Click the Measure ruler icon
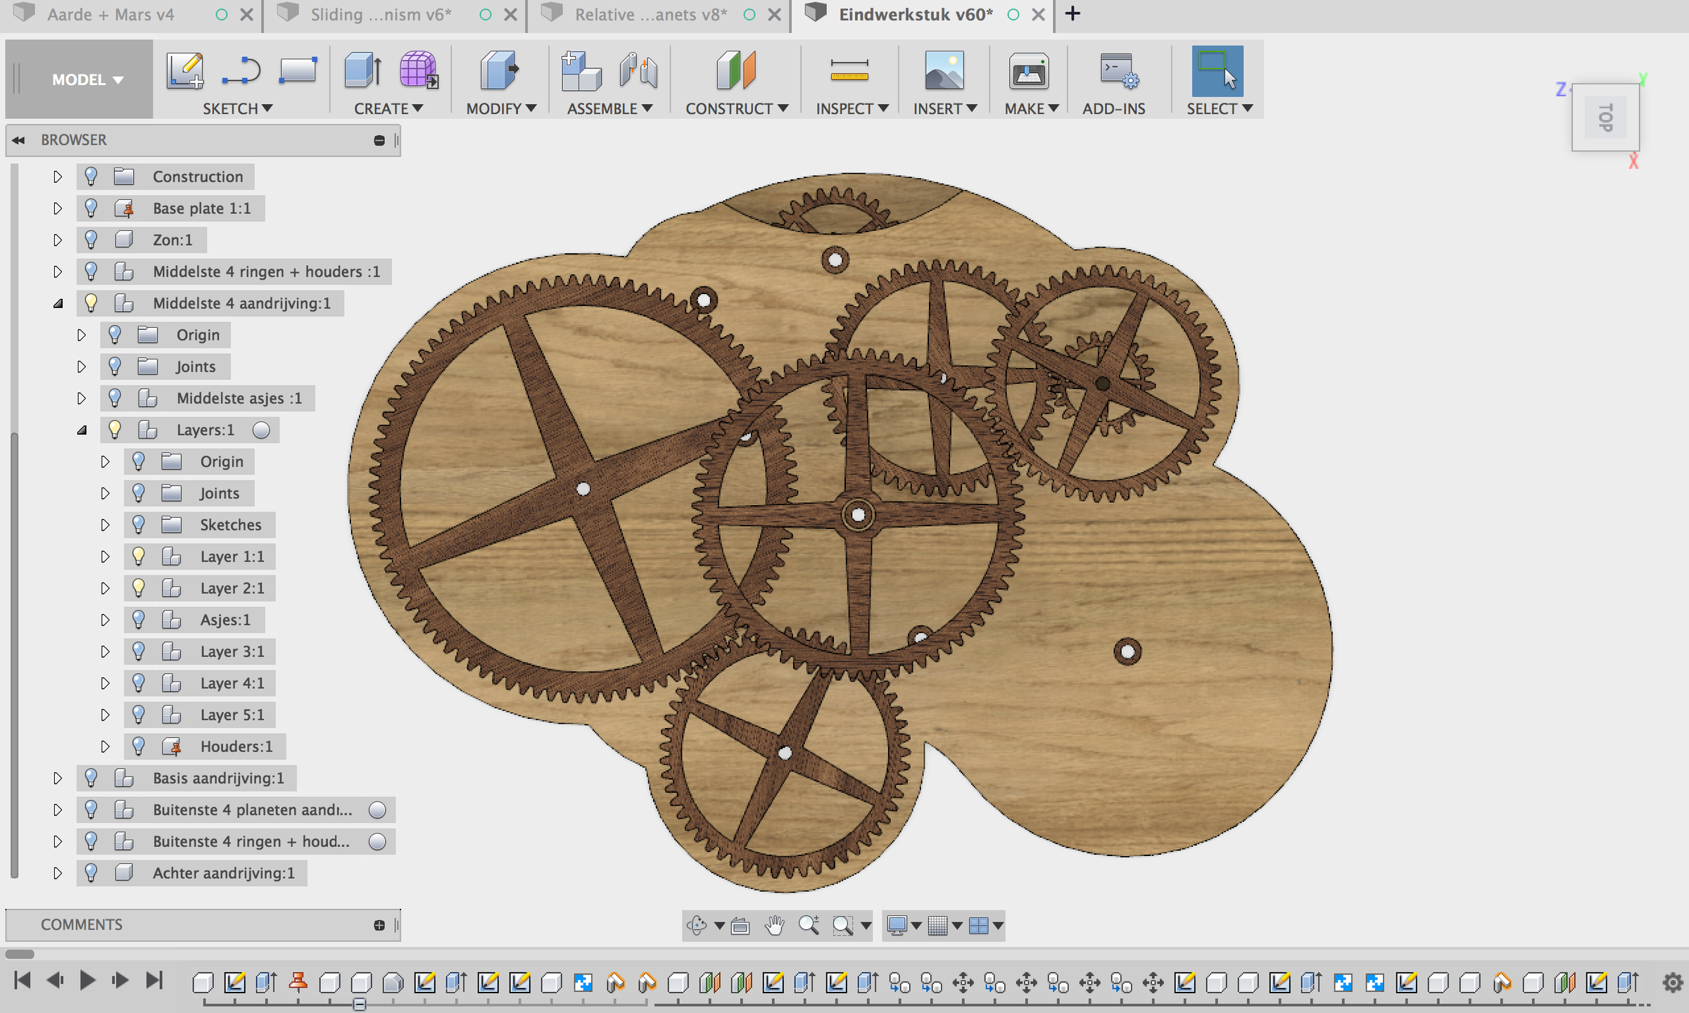The image size is (1689, 1013). tap(849, 70)
